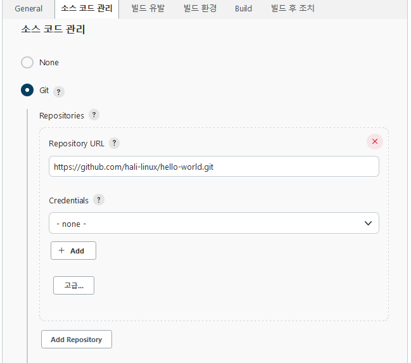The height and width of the screenshot is (363, 411).
Task: Remove the repository with red X
Action: 375,142
